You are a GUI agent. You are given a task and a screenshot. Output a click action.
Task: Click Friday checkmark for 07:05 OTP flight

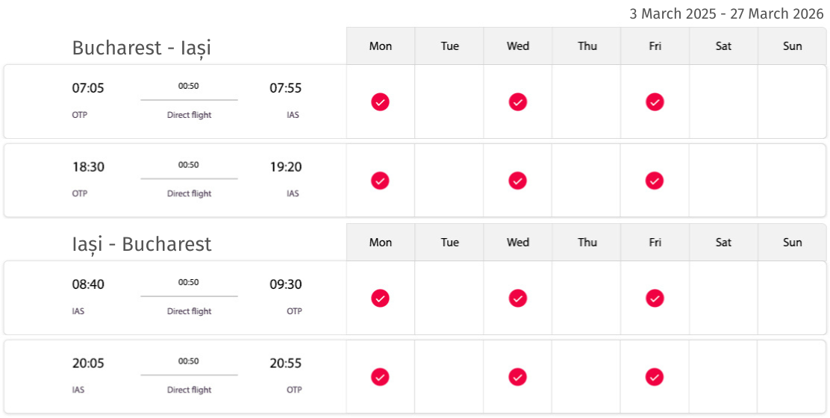pyautogui.click(x=655, y=102)
